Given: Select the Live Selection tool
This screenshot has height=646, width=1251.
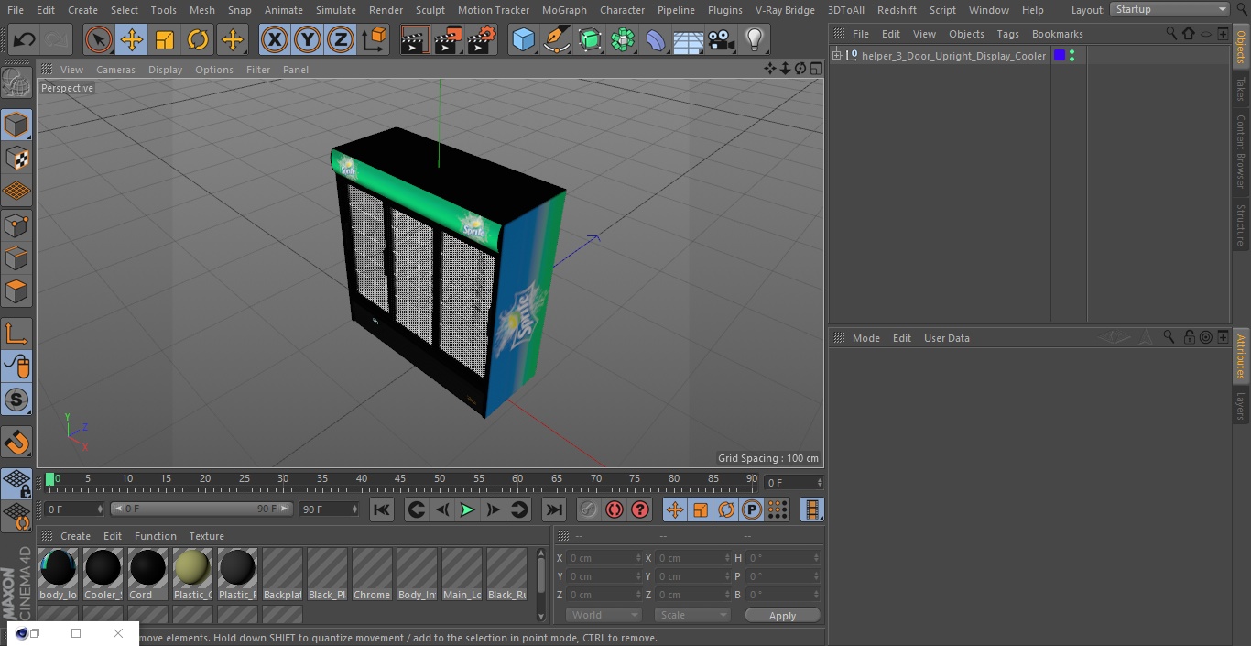Looking at the screenshot, I should [99, 39].
